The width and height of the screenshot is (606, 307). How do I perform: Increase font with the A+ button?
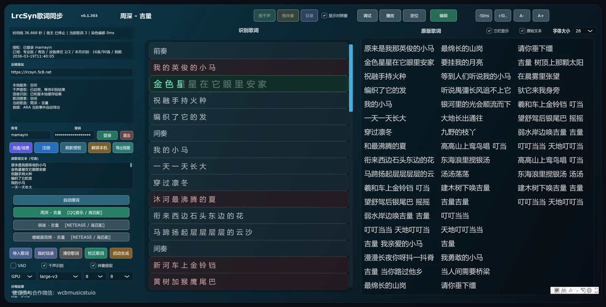tap(541, 16)
